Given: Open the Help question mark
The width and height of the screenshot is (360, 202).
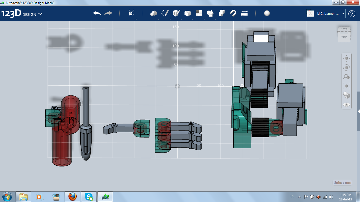Looking at the screenshot, I should pyautogui.click(x=352, y=14).
